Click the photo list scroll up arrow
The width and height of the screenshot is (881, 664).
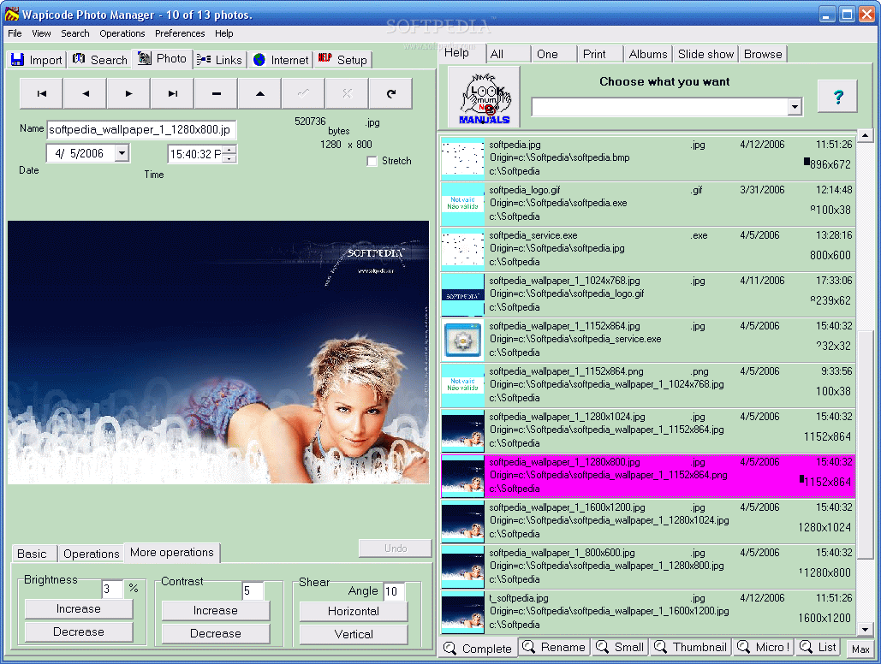click(866, 135)
